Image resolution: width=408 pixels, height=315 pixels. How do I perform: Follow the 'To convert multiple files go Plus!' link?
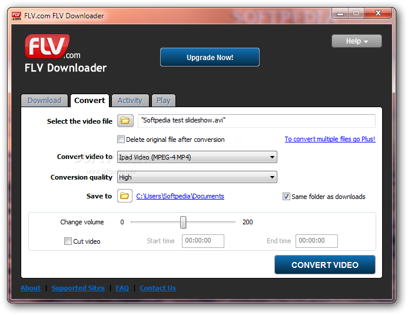pyautogui.click(x=330, y=139)
